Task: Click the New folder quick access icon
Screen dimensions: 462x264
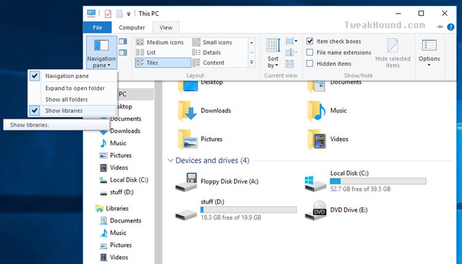Action: pyautogui.click(x=119, y=14)
